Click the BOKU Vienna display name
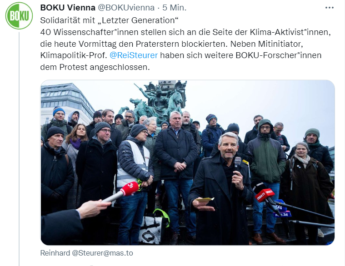 (x=68, y=8)
